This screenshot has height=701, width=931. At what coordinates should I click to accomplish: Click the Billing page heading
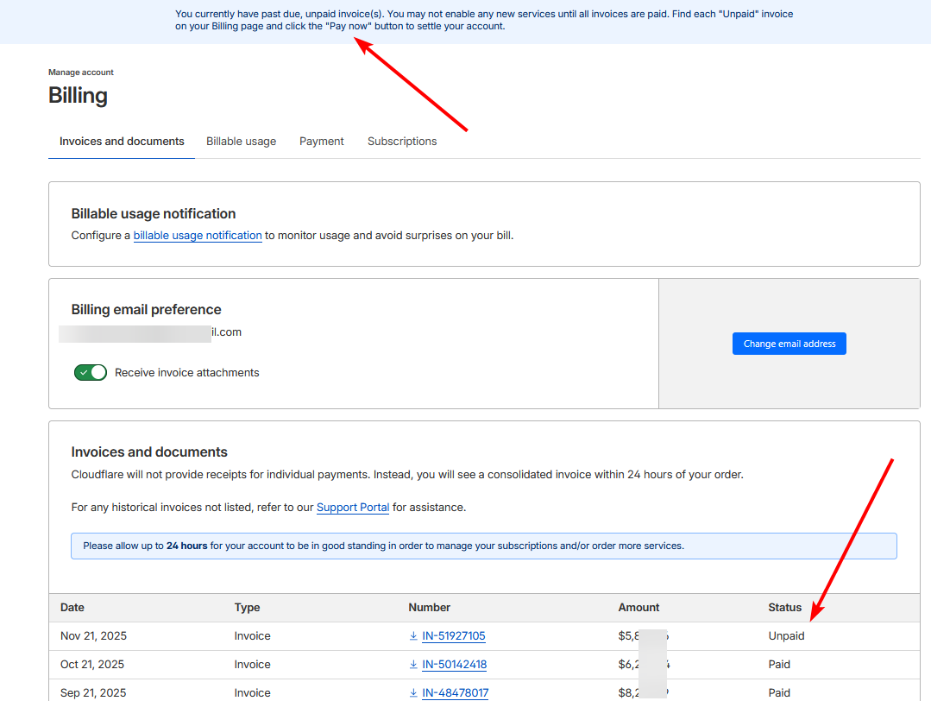[78, 95]
